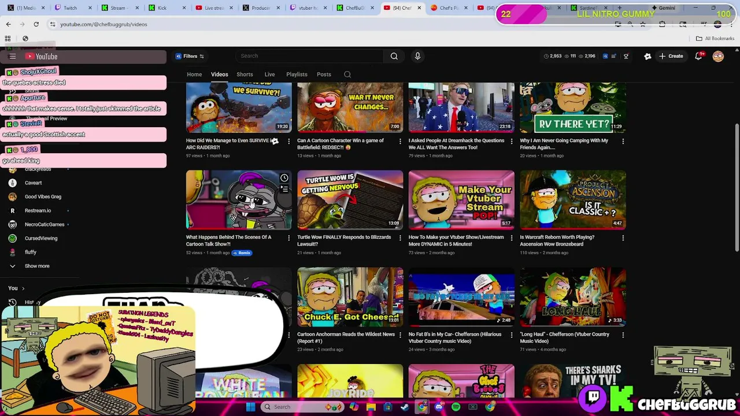
Task: Click the Create button
Action: click(671, 56)
